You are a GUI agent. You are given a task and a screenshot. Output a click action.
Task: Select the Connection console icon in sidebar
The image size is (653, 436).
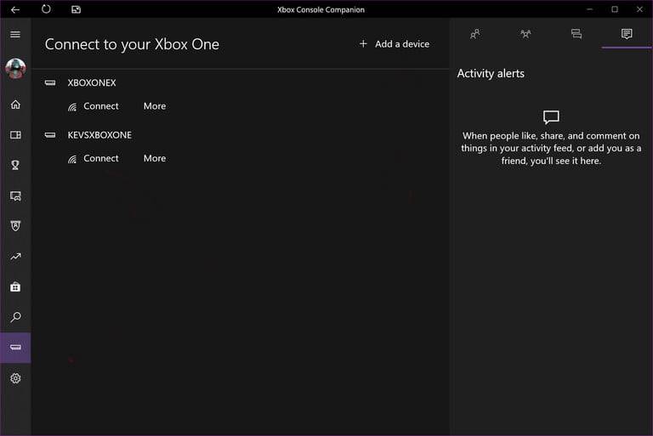pos(15,348)
